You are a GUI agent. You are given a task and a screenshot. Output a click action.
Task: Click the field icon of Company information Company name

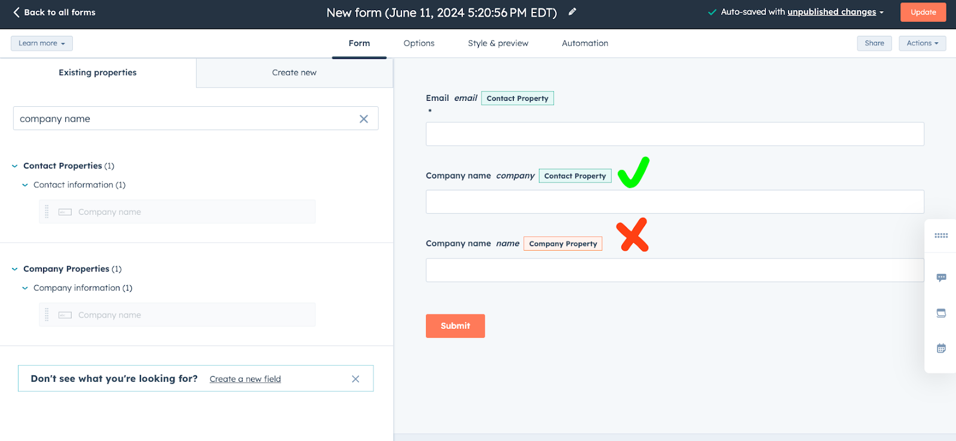pos(65,315)
